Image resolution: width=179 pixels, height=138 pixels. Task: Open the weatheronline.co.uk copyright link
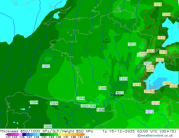(155, 135)
